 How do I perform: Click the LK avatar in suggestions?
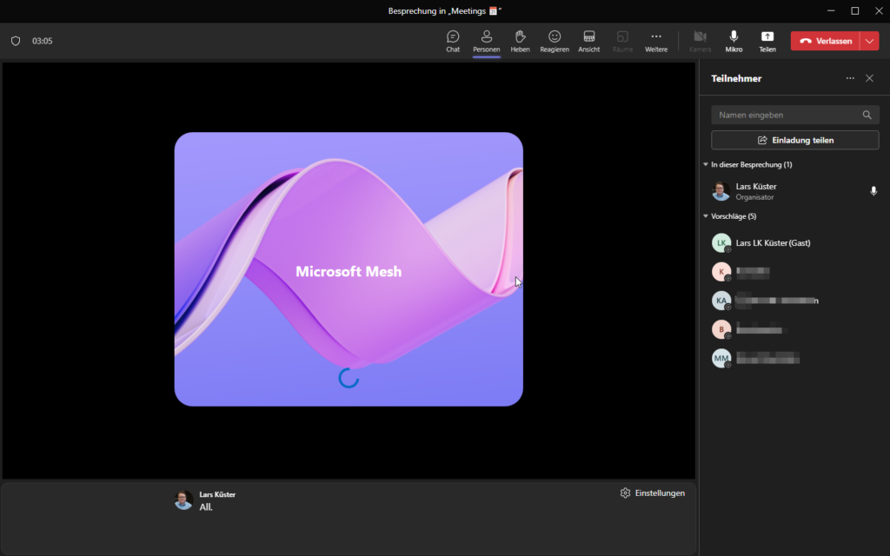click(x=721, y=243)
